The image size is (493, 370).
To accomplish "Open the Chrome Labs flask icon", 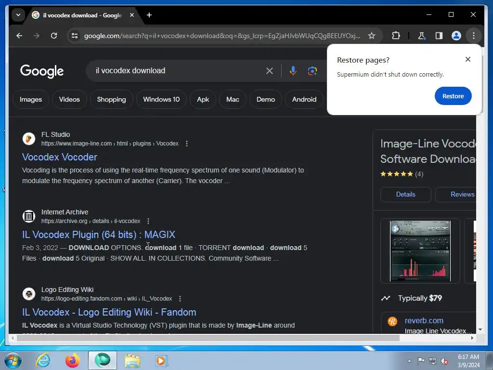I will (x=421, y=36).
